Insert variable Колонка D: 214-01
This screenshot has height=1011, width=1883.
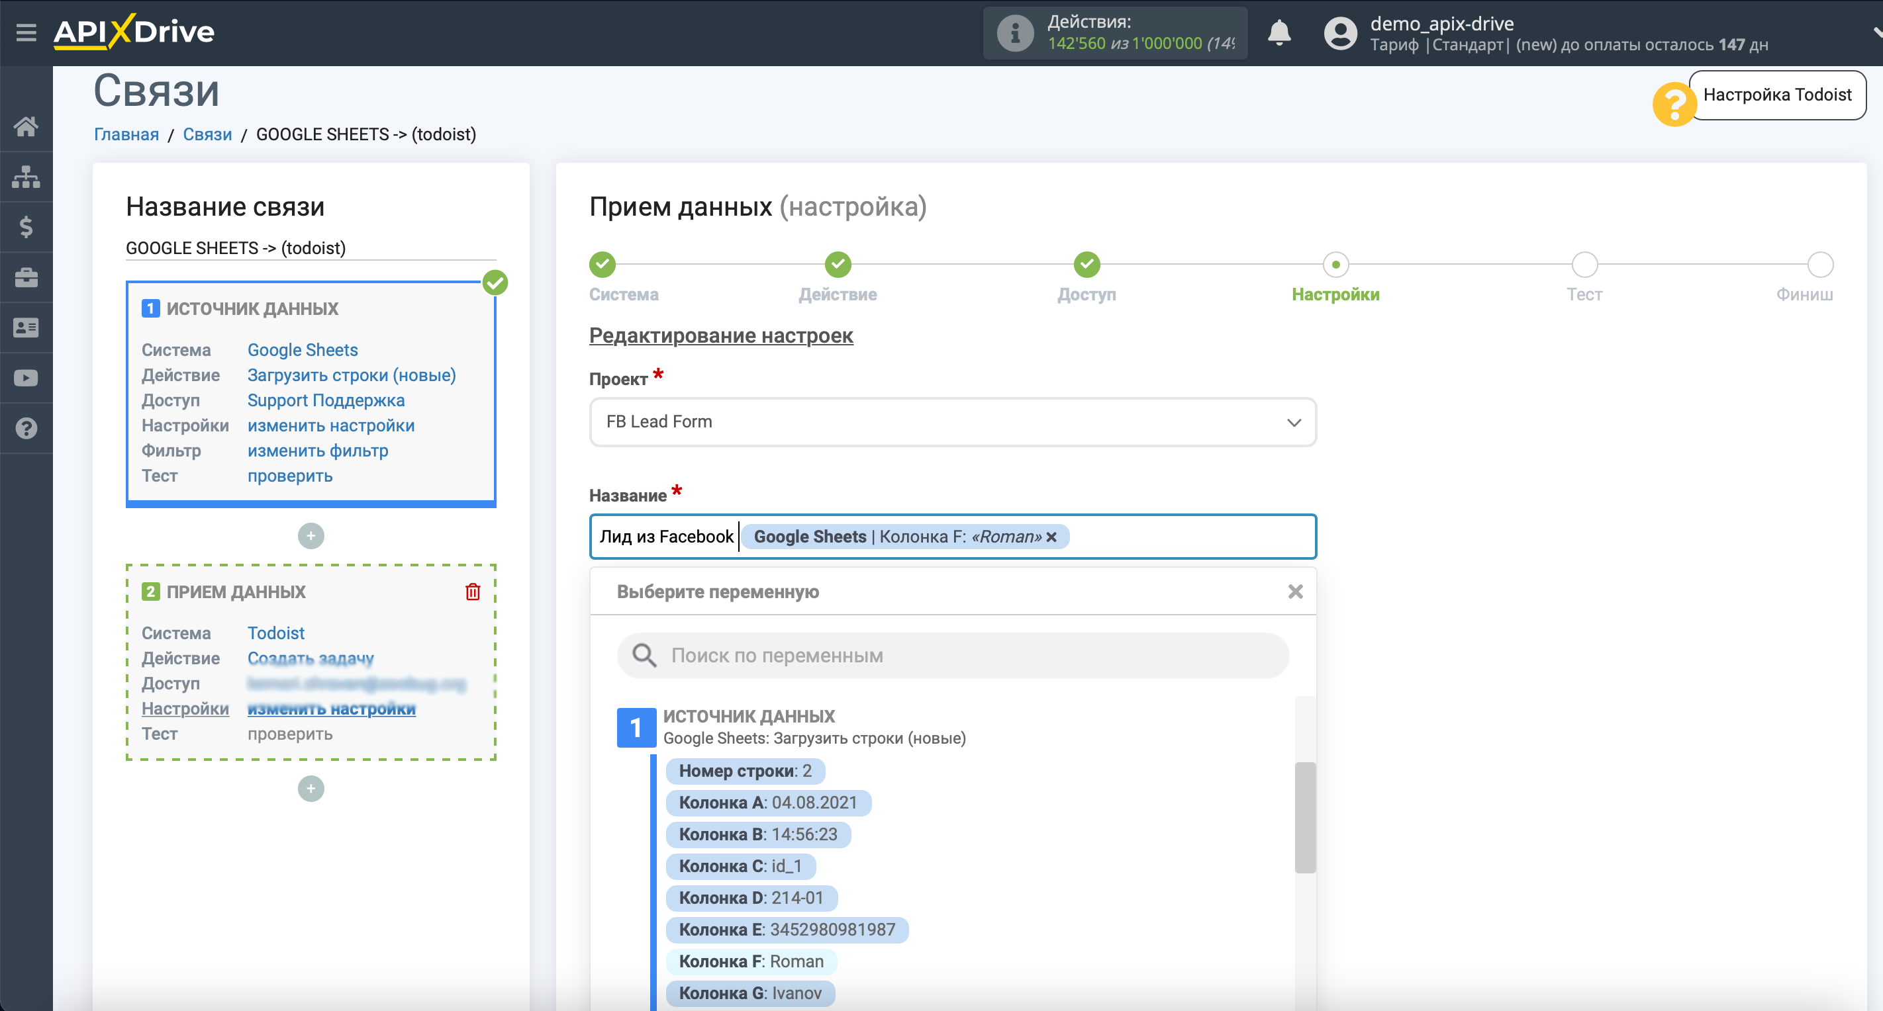pos(751,898)
